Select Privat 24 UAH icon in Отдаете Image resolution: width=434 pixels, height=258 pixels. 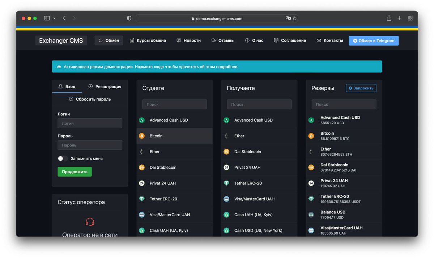[142, 183]
